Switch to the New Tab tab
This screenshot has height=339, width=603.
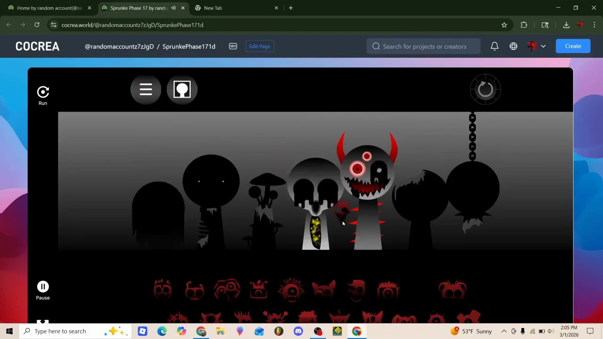point(236,8)
